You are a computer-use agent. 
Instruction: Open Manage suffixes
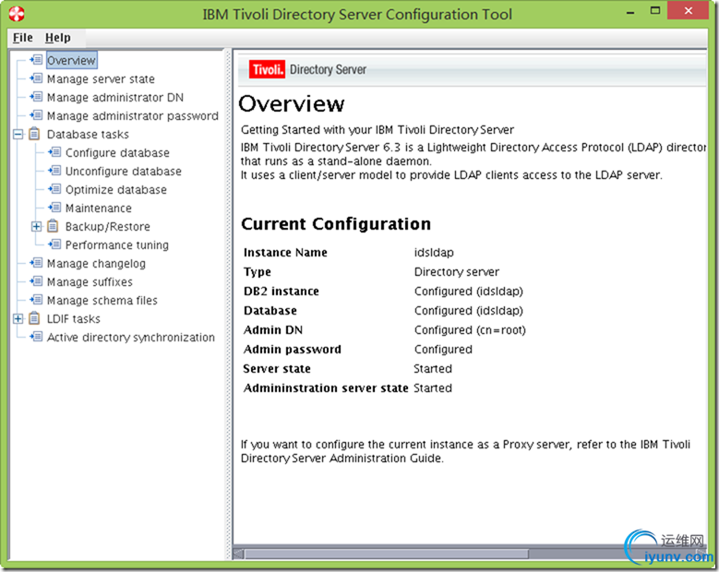(x=90, y=281)
